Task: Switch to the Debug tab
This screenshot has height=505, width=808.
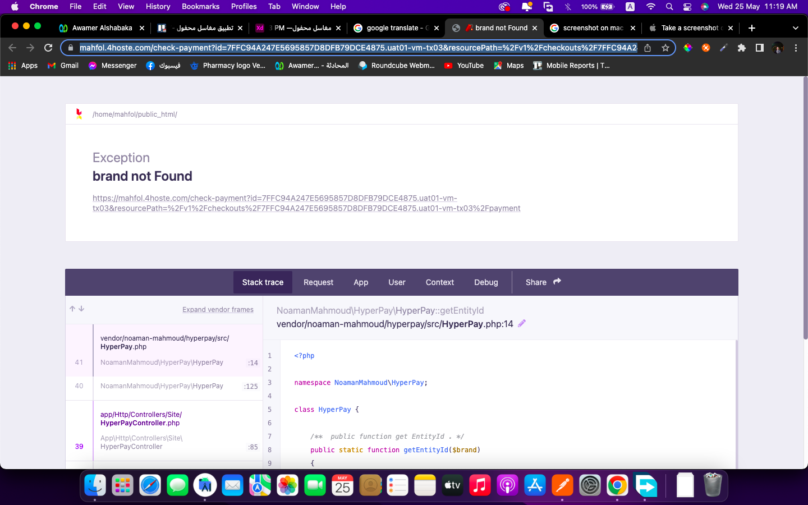Action: point(486,282)
